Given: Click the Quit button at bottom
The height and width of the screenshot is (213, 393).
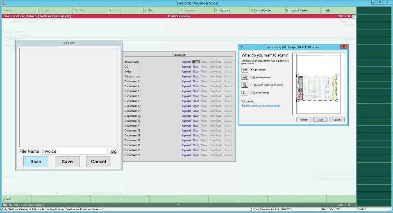Looking at the screenshot, I should tap(7, 199).
